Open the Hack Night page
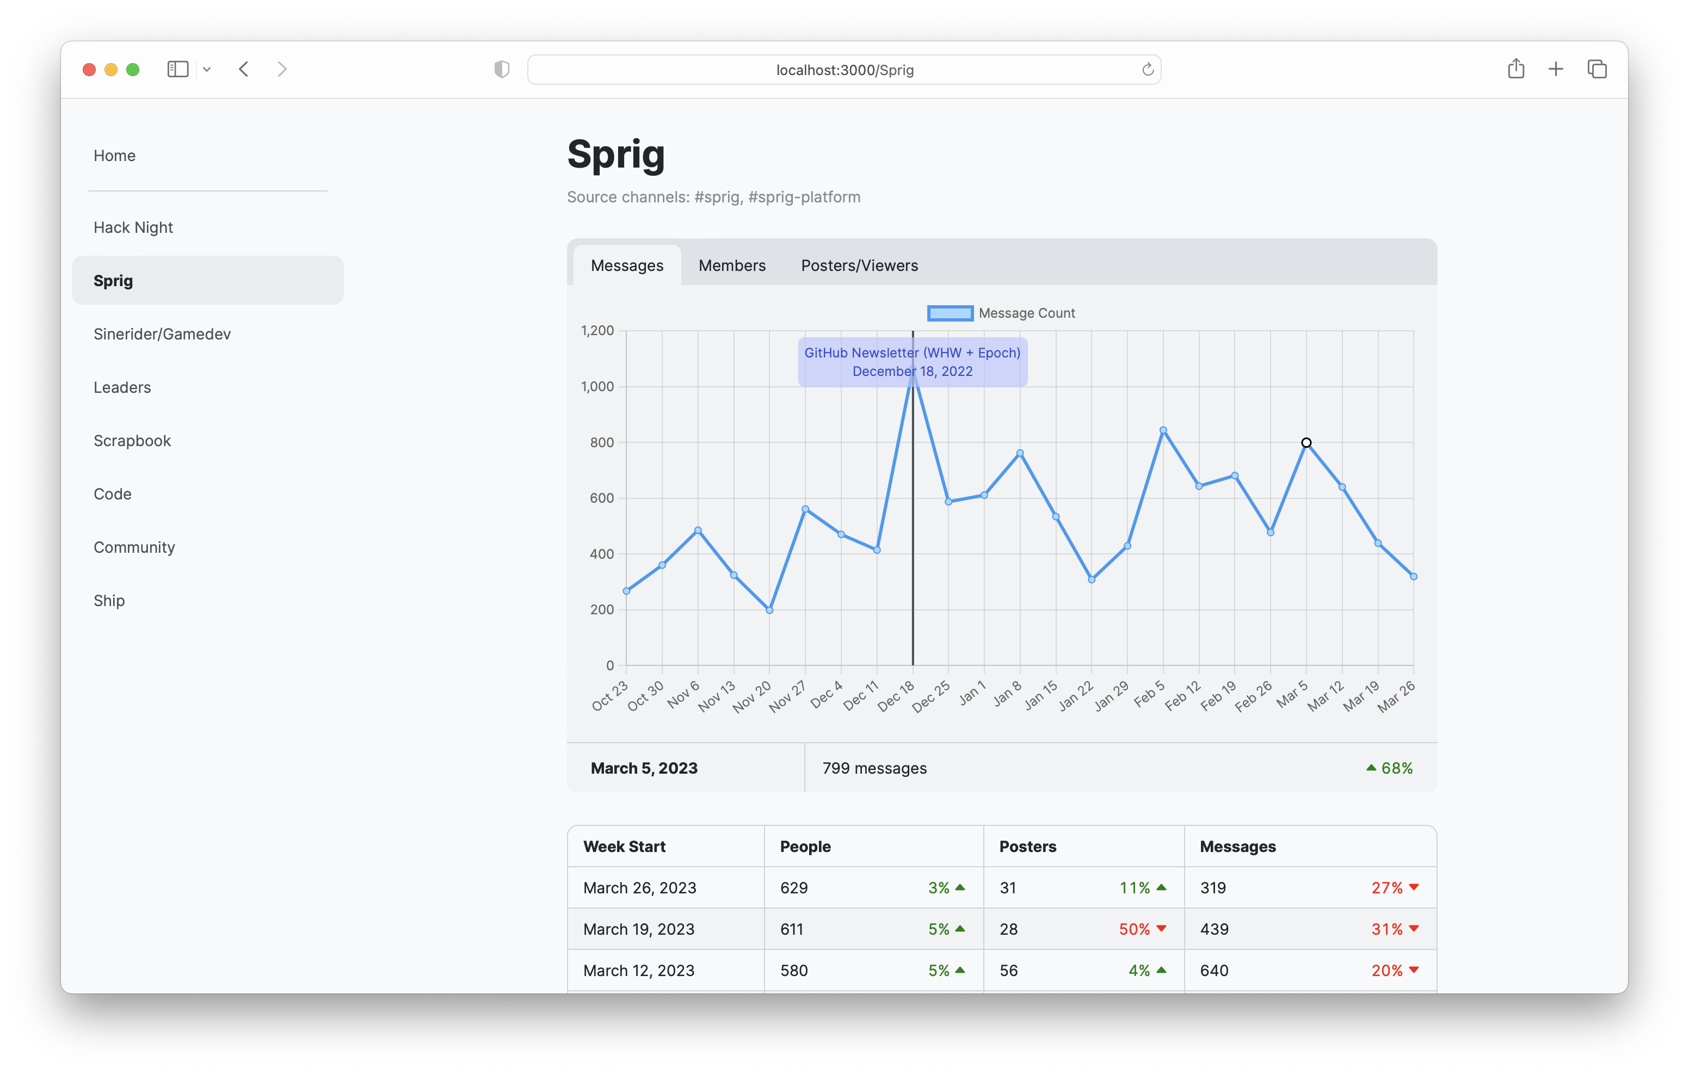This screenshot has height=1074, width=1689. 133,227
